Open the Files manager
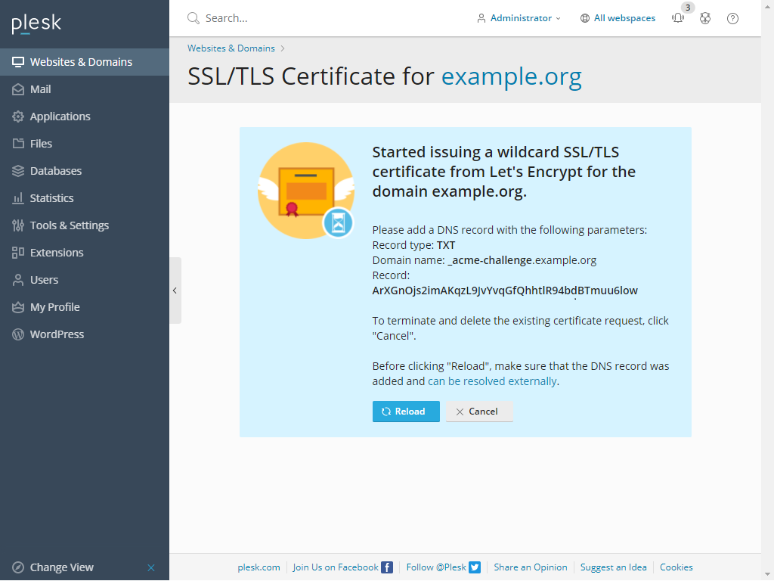The width and height of the screenshot is (774, 581). tap(39, 143)
